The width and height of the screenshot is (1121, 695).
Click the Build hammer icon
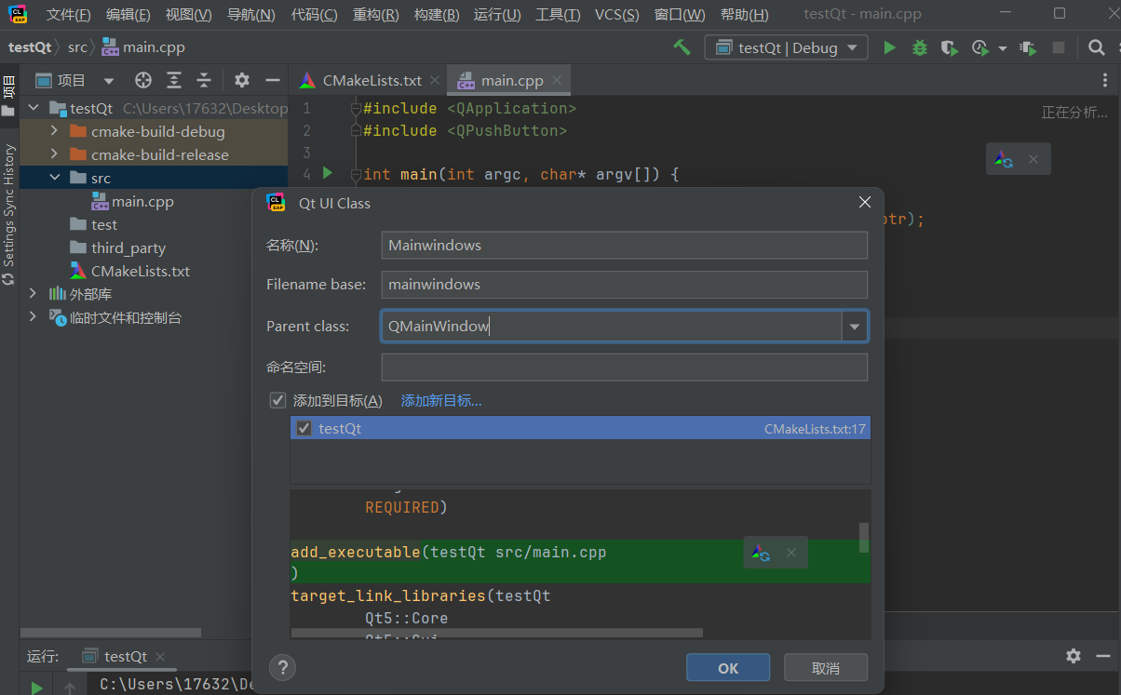point(682,47)
